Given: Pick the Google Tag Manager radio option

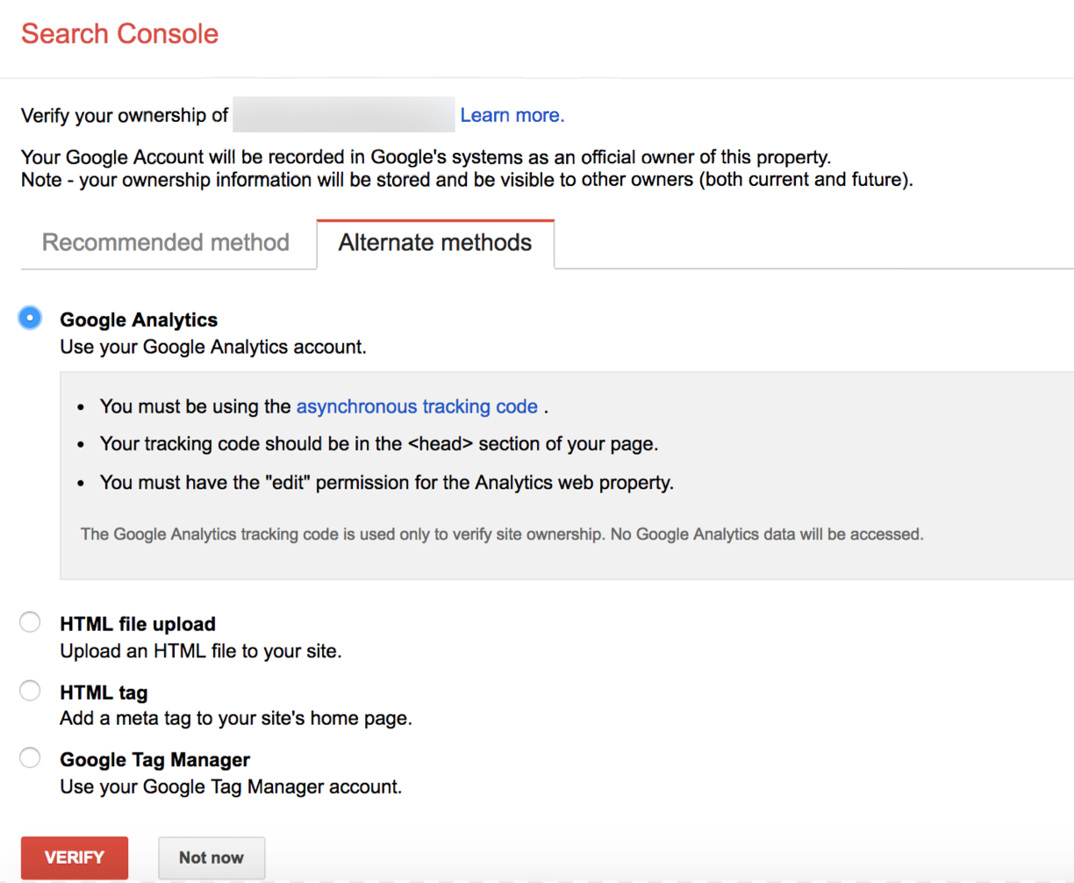Looking at the screenshot, I should click(x=30, y=757).
